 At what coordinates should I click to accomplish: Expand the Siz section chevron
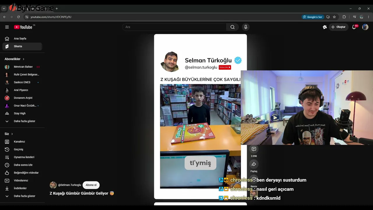[x=12, y=134]
